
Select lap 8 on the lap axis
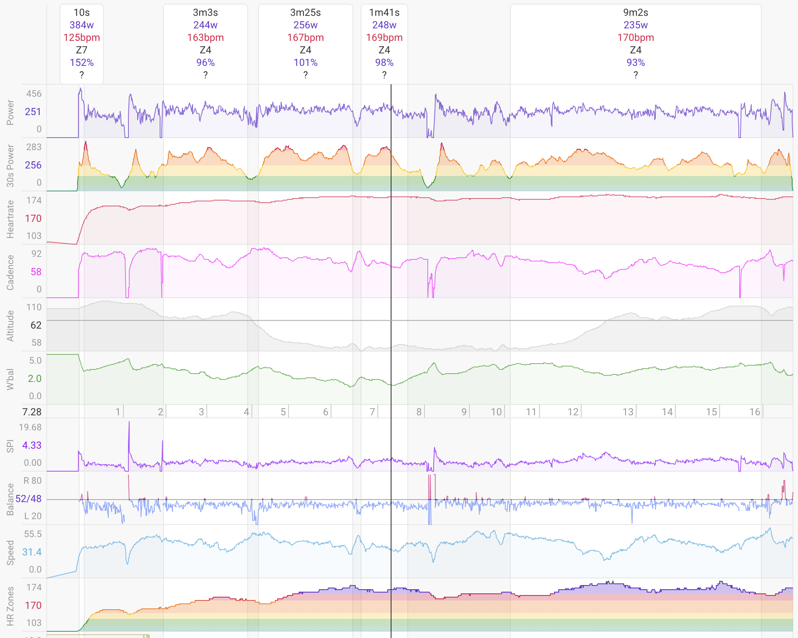419,412
